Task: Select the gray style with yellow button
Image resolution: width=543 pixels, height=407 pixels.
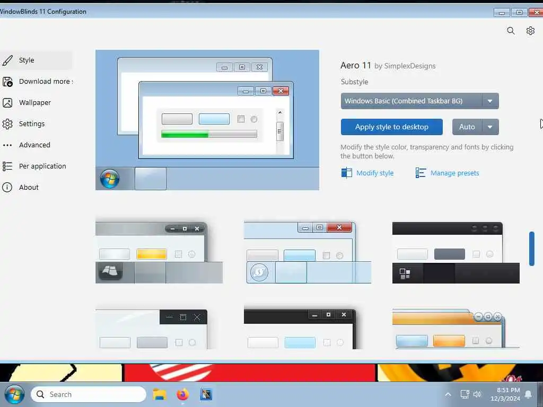Action: coord(159,253)
